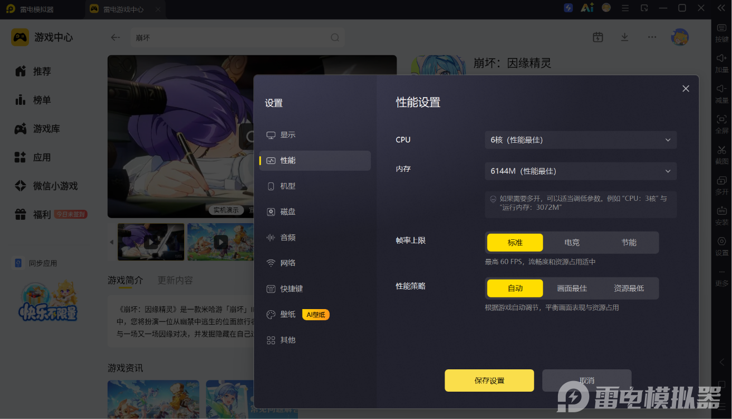
Task: Click the 快乐不限量 mascot banner
Action: tap(47, 300)
